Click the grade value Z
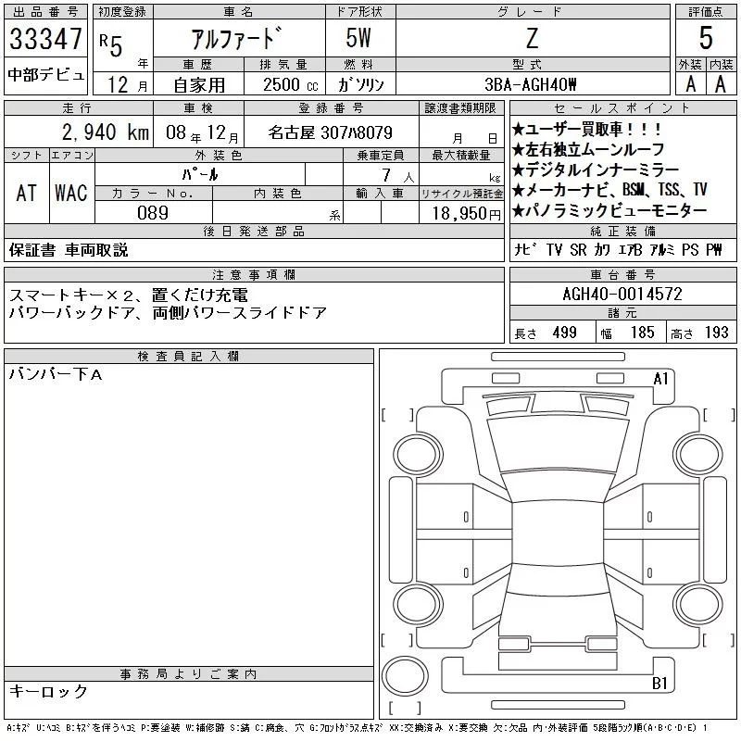The image size is (741, 741). [532, 39]
